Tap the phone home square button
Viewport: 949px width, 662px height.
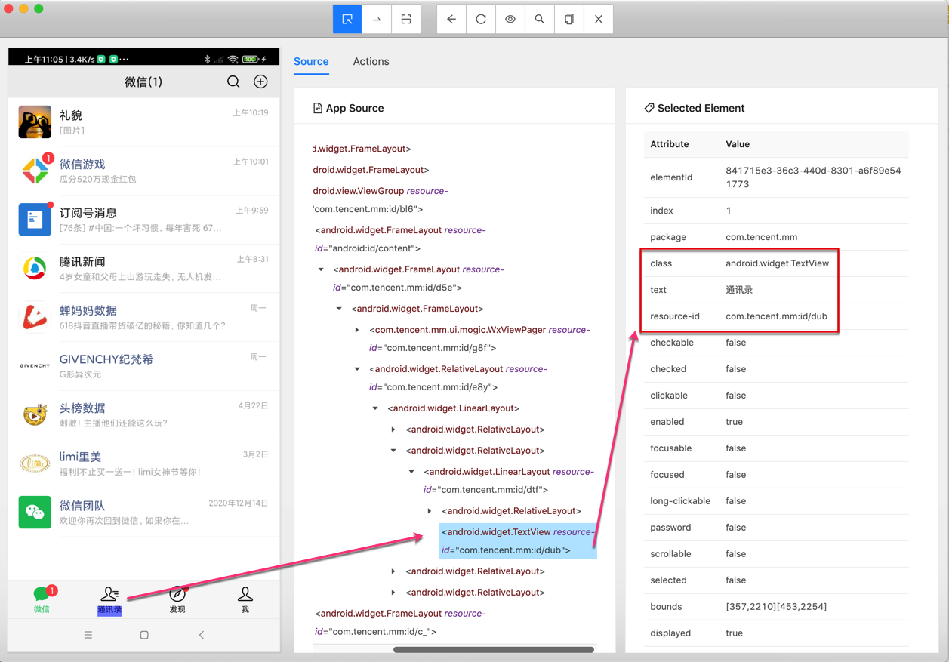[x=144, y=635]
